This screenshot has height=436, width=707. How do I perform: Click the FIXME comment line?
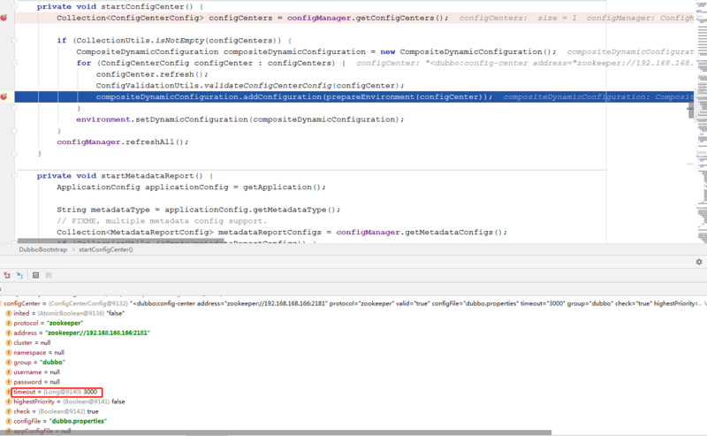162,221
